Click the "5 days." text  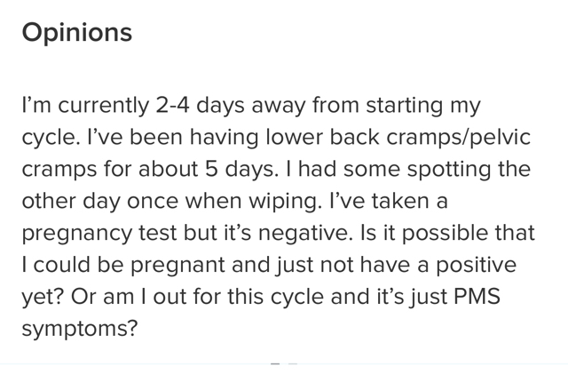tap(242, 170)
